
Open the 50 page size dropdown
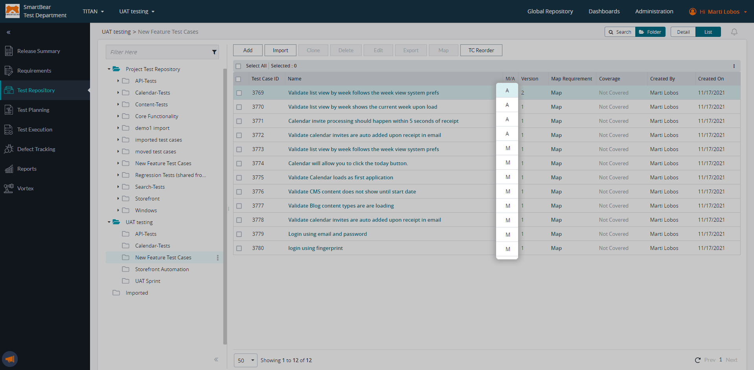pos(246,360)
